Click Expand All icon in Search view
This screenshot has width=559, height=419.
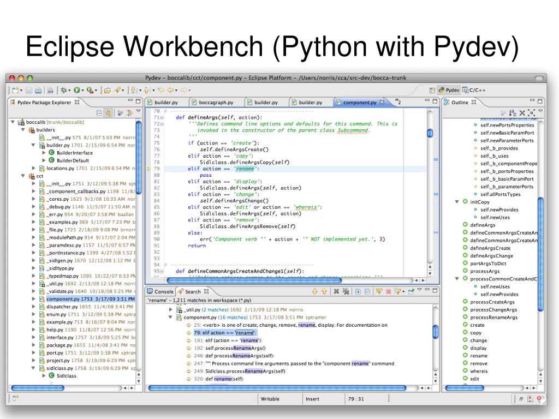coord(358,291)
